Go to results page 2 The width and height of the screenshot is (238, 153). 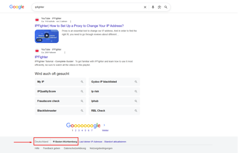[x=76, y=131]
